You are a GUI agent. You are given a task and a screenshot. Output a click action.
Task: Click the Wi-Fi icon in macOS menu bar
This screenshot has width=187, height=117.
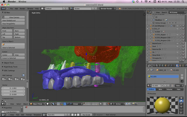pyautogui.click(x=146, y=1)
